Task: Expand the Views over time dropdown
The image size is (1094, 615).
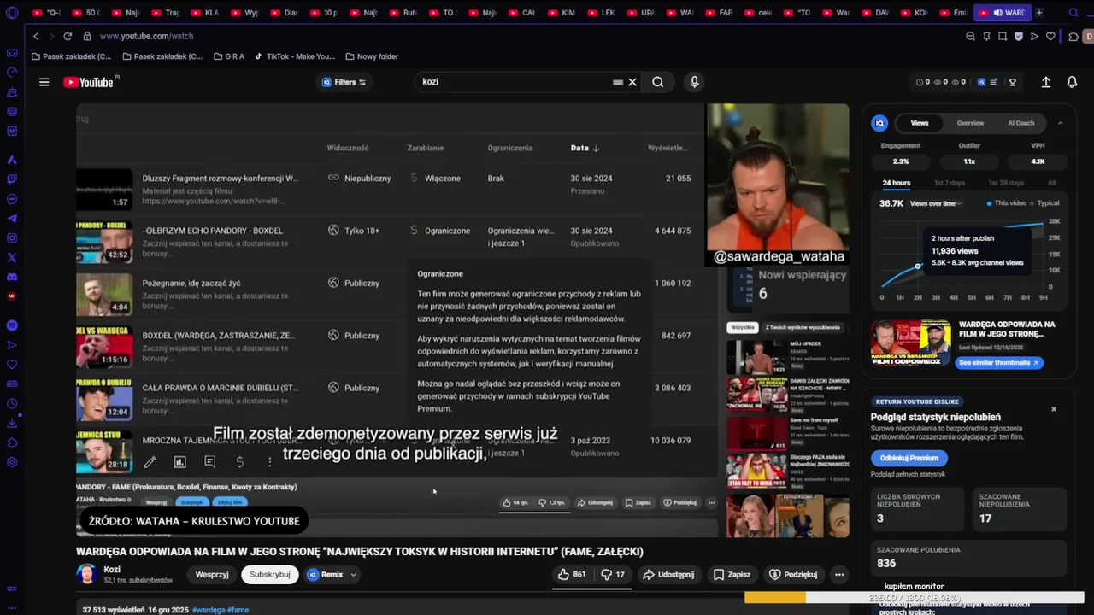Action: (x=936, y=203)
